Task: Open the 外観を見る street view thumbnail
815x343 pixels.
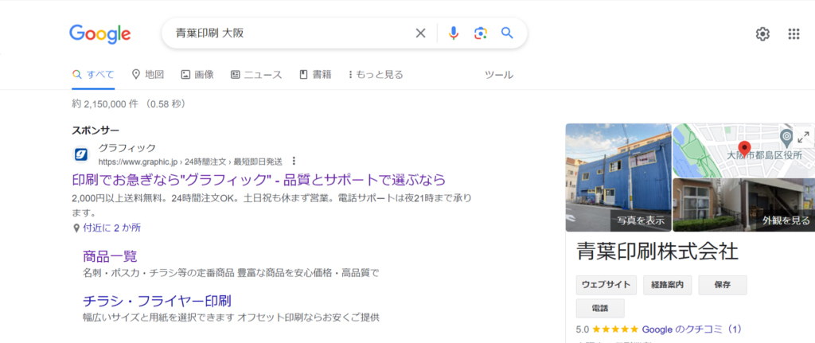Action: [744, 205]
